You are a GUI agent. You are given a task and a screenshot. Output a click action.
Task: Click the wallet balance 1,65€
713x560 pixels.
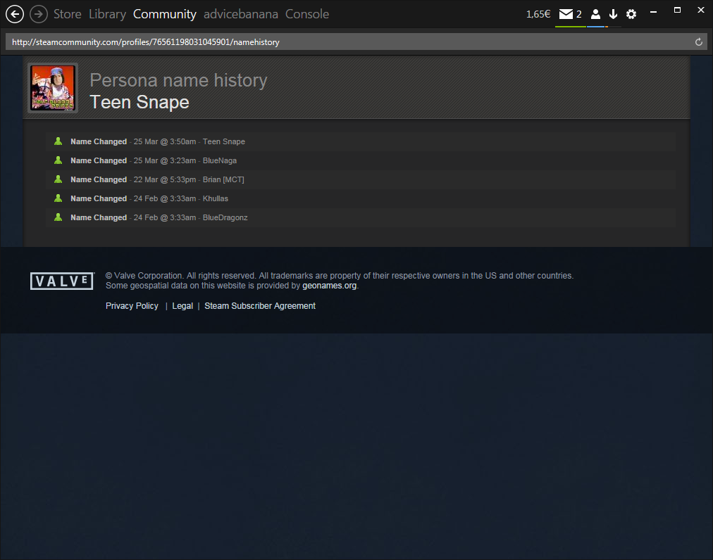tap(538, 14)
